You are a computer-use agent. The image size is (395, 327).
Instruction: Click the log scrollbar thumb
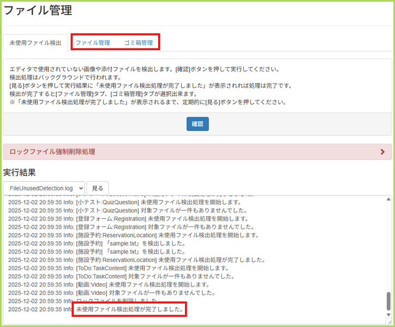388,300
